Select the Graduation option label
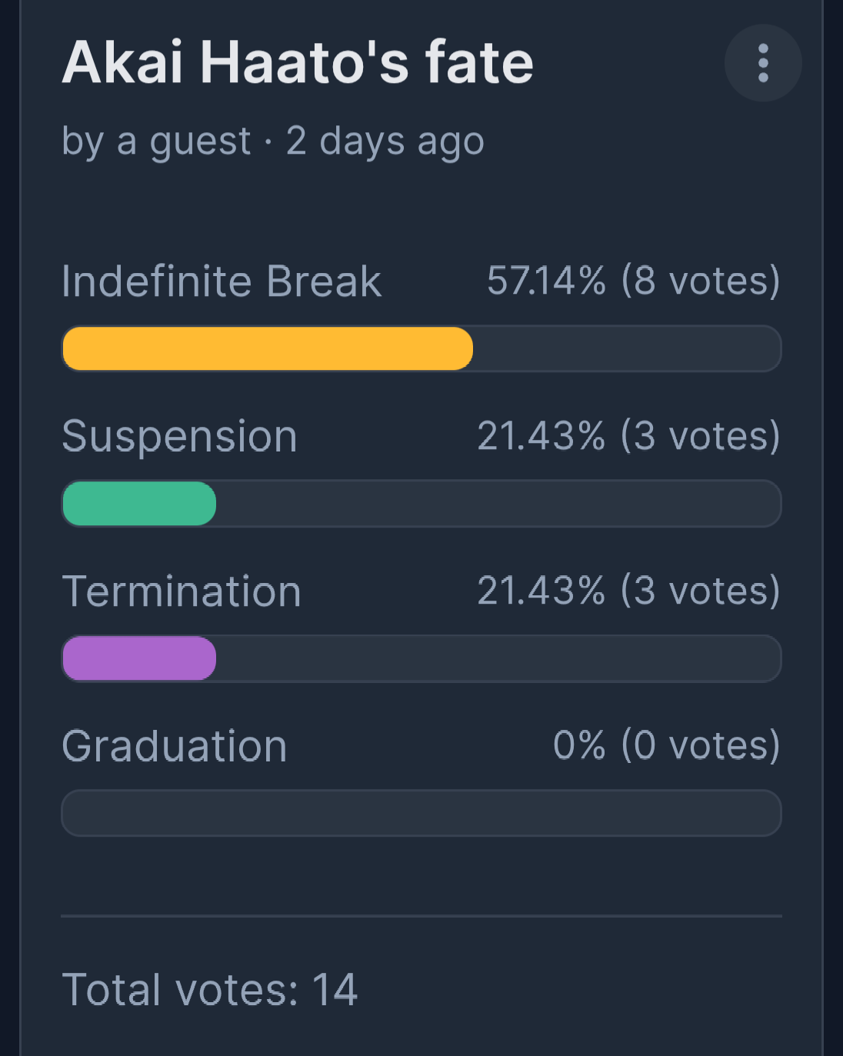Screen dimensions: 843x1056 [175, 746]
